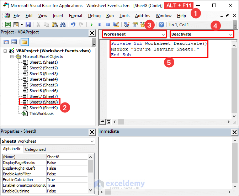Open the Window menu
239x196 pixels.
pos(164,16)
